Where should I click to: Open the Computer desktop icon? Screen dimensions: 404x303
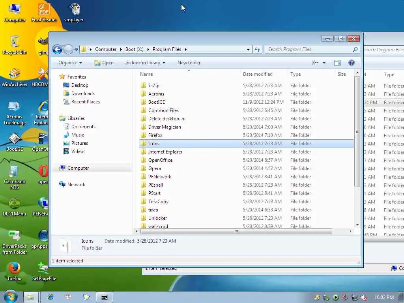[15, 13]
